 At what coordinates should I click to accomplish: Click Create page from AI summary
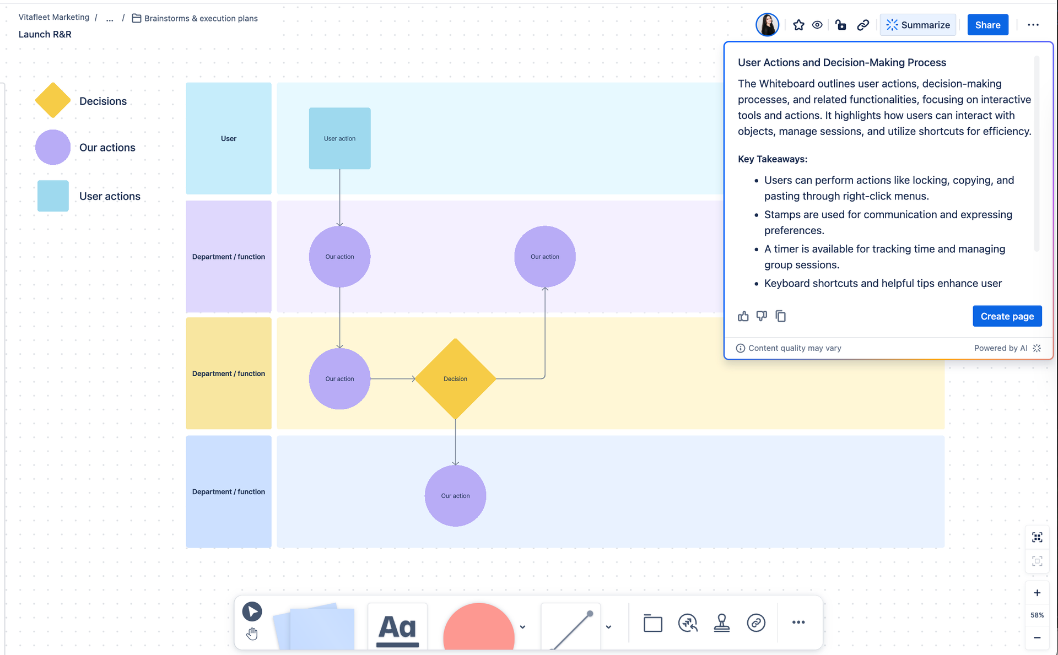(x=1007, y=317)
